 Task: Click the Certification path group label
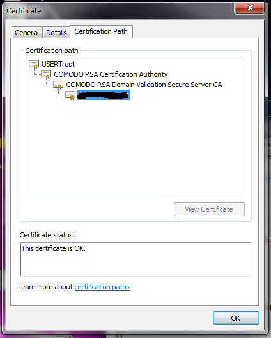pos(52,51)
